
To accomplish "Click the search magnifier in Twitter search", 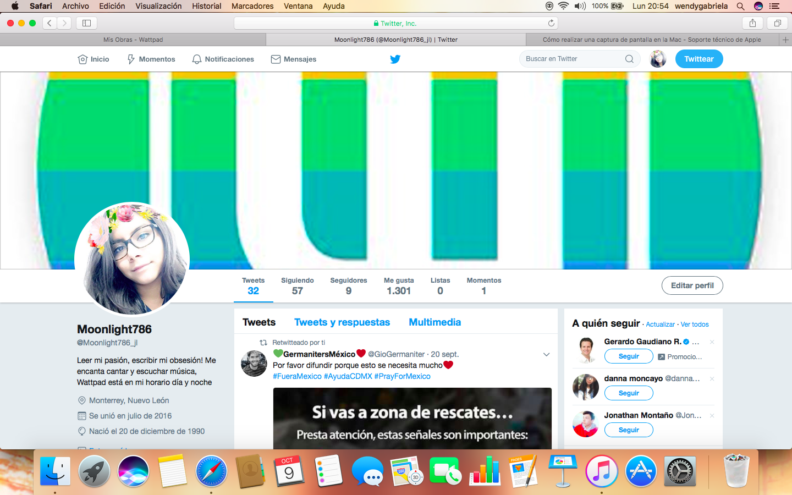I will pos(629,59).
